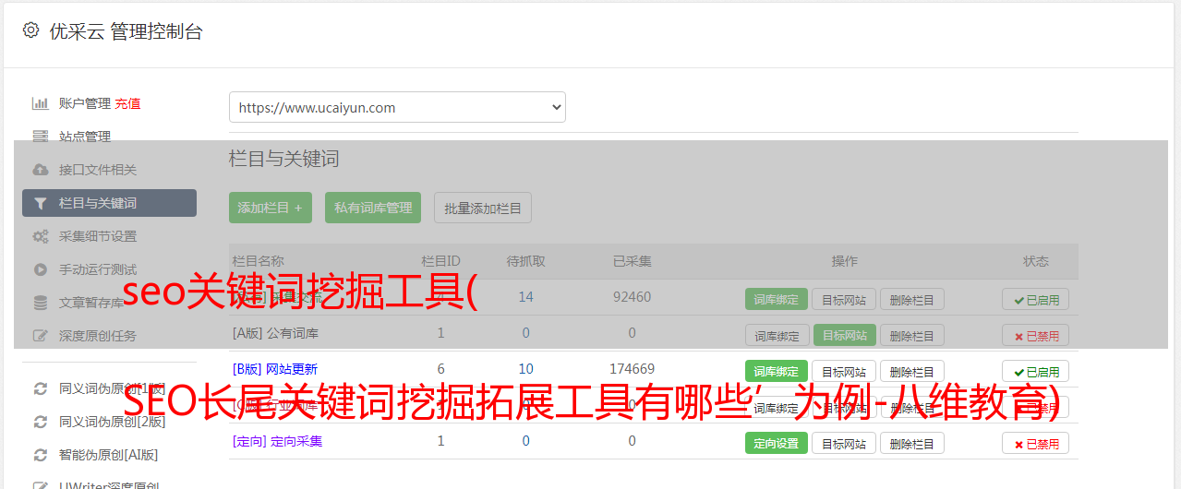Open the [定向] 定向采集 link

click(277, 441)
